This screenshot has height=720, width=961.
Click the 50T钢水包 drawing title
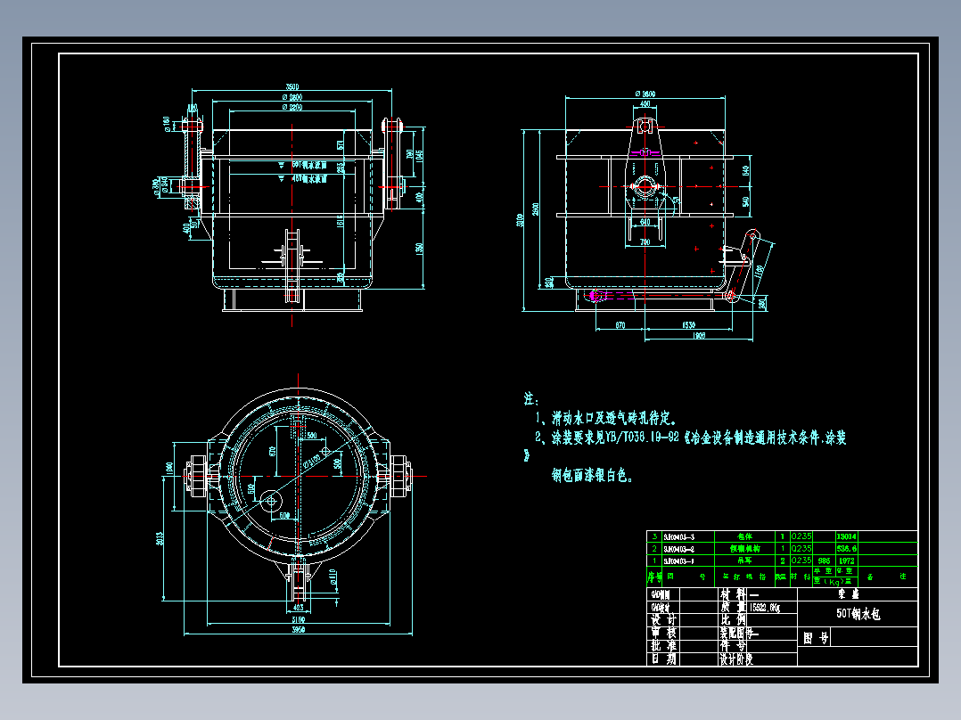[858, 613]
